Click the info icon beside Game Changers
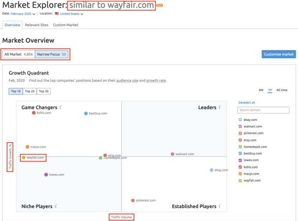Viewport: 298px width, 221px height. (x=60, y=107)
